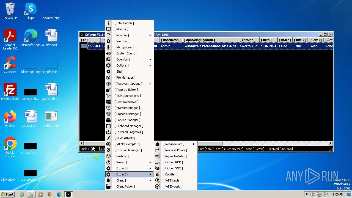
Task: Click the Pastime smiley icon
Action: 108,156
